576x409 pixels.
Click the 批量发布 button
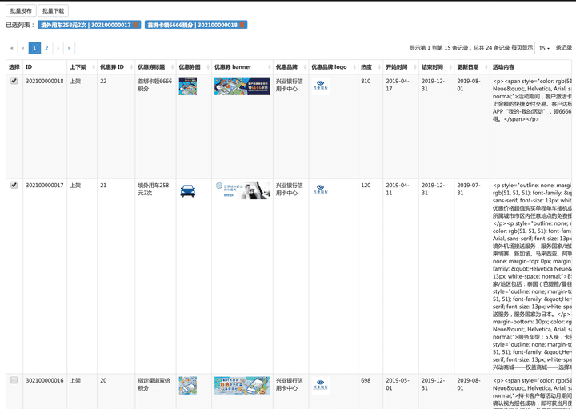click(x=21, y=11)
